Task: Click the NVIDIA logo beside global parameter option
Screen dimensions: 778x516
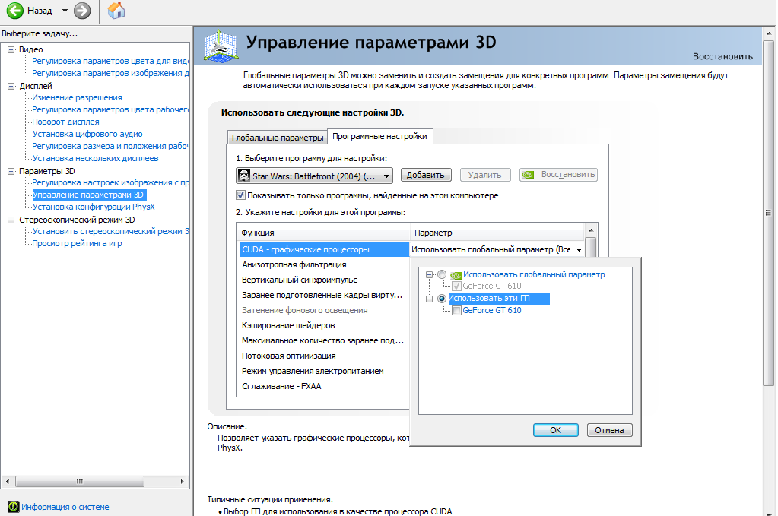Action: click(456, 275)
